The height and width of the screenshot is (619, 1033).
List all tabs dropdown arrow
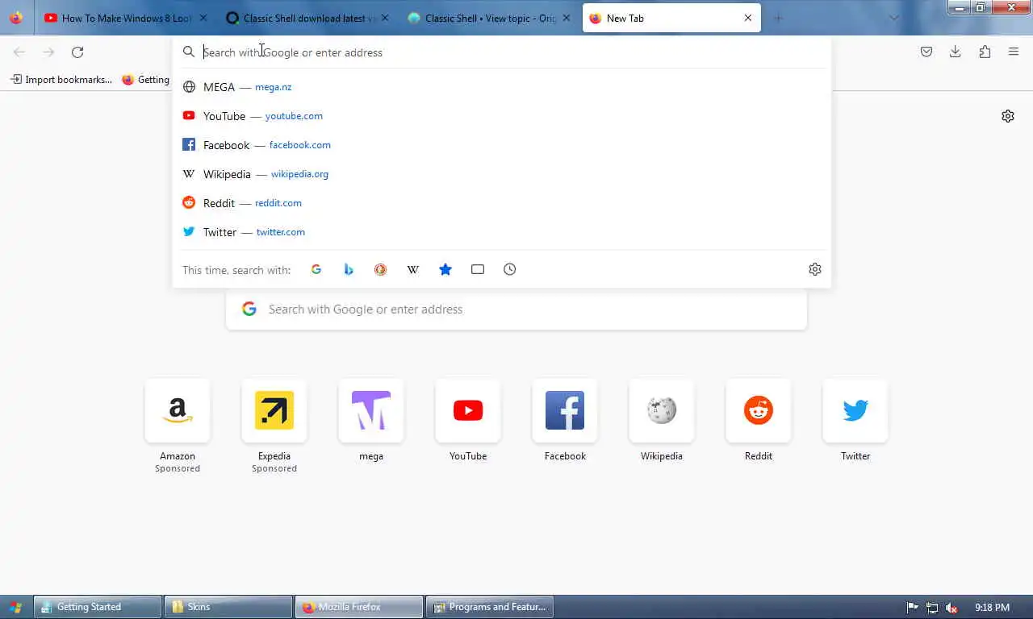(x=893, y=18)
